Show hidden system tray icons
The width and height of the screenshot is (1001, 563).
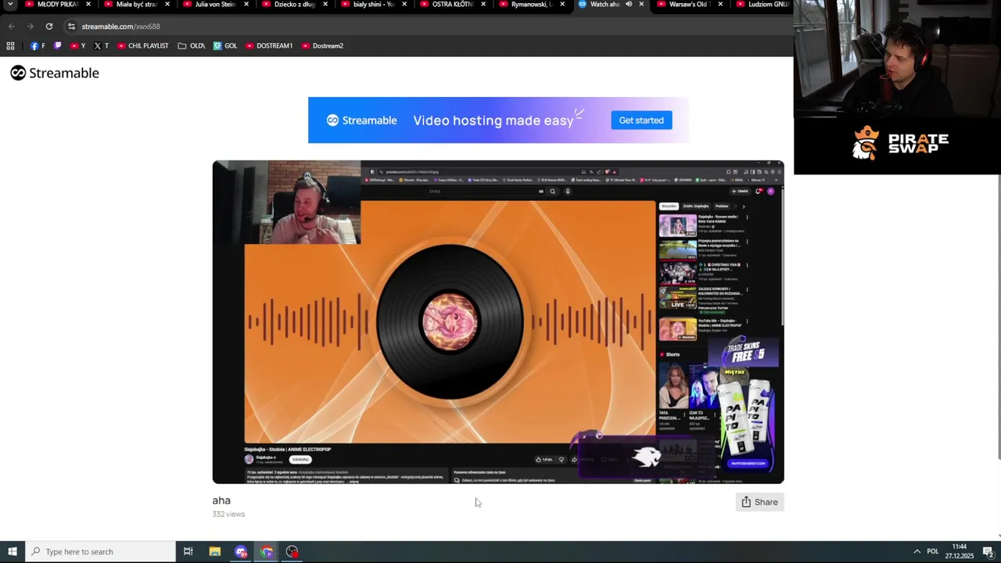coord(917,551)
